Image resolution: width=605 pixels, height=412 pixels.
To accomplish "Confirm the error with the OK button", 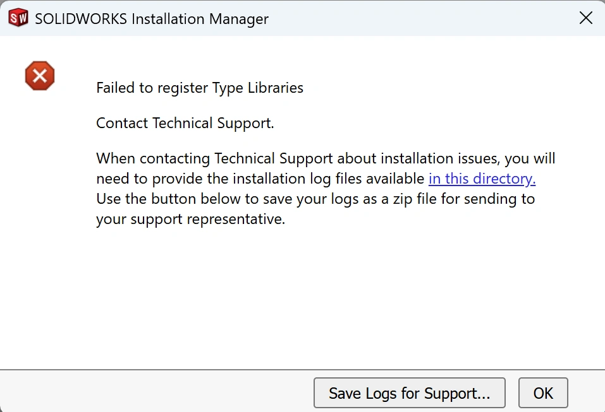I will click(x=543, y=393).
